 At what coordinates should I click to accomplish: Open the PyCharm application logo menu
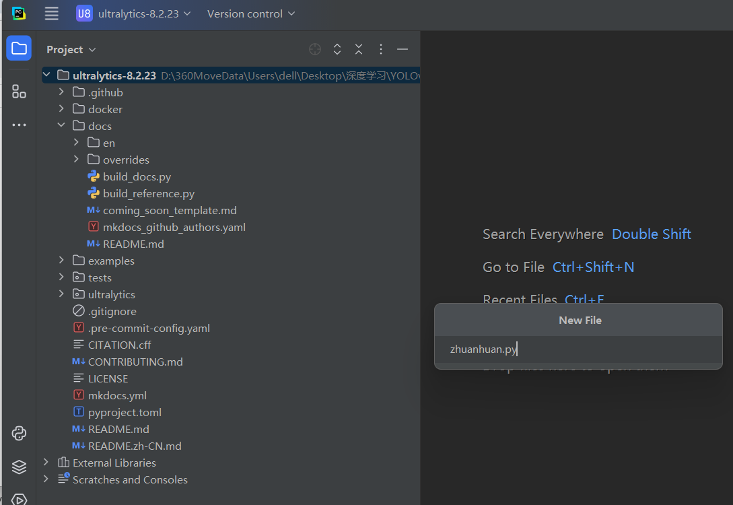(19, 13)
